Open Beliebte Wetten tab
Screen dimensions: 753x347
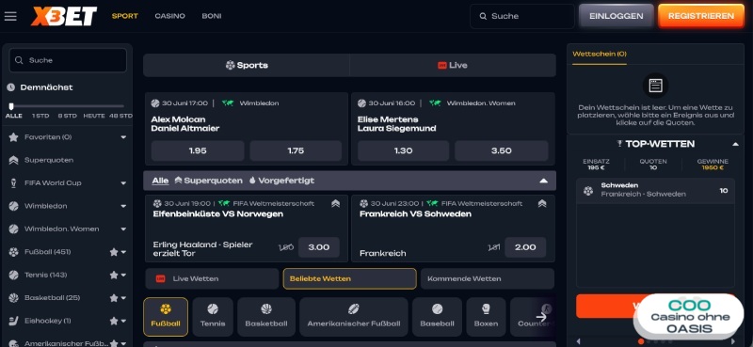(349, 278)
